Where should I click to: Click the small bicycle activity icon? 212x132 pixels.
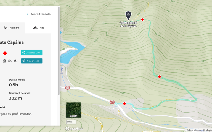[15, 61]
